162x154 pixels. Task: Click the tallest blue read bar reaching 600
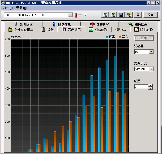pos(115,104)
